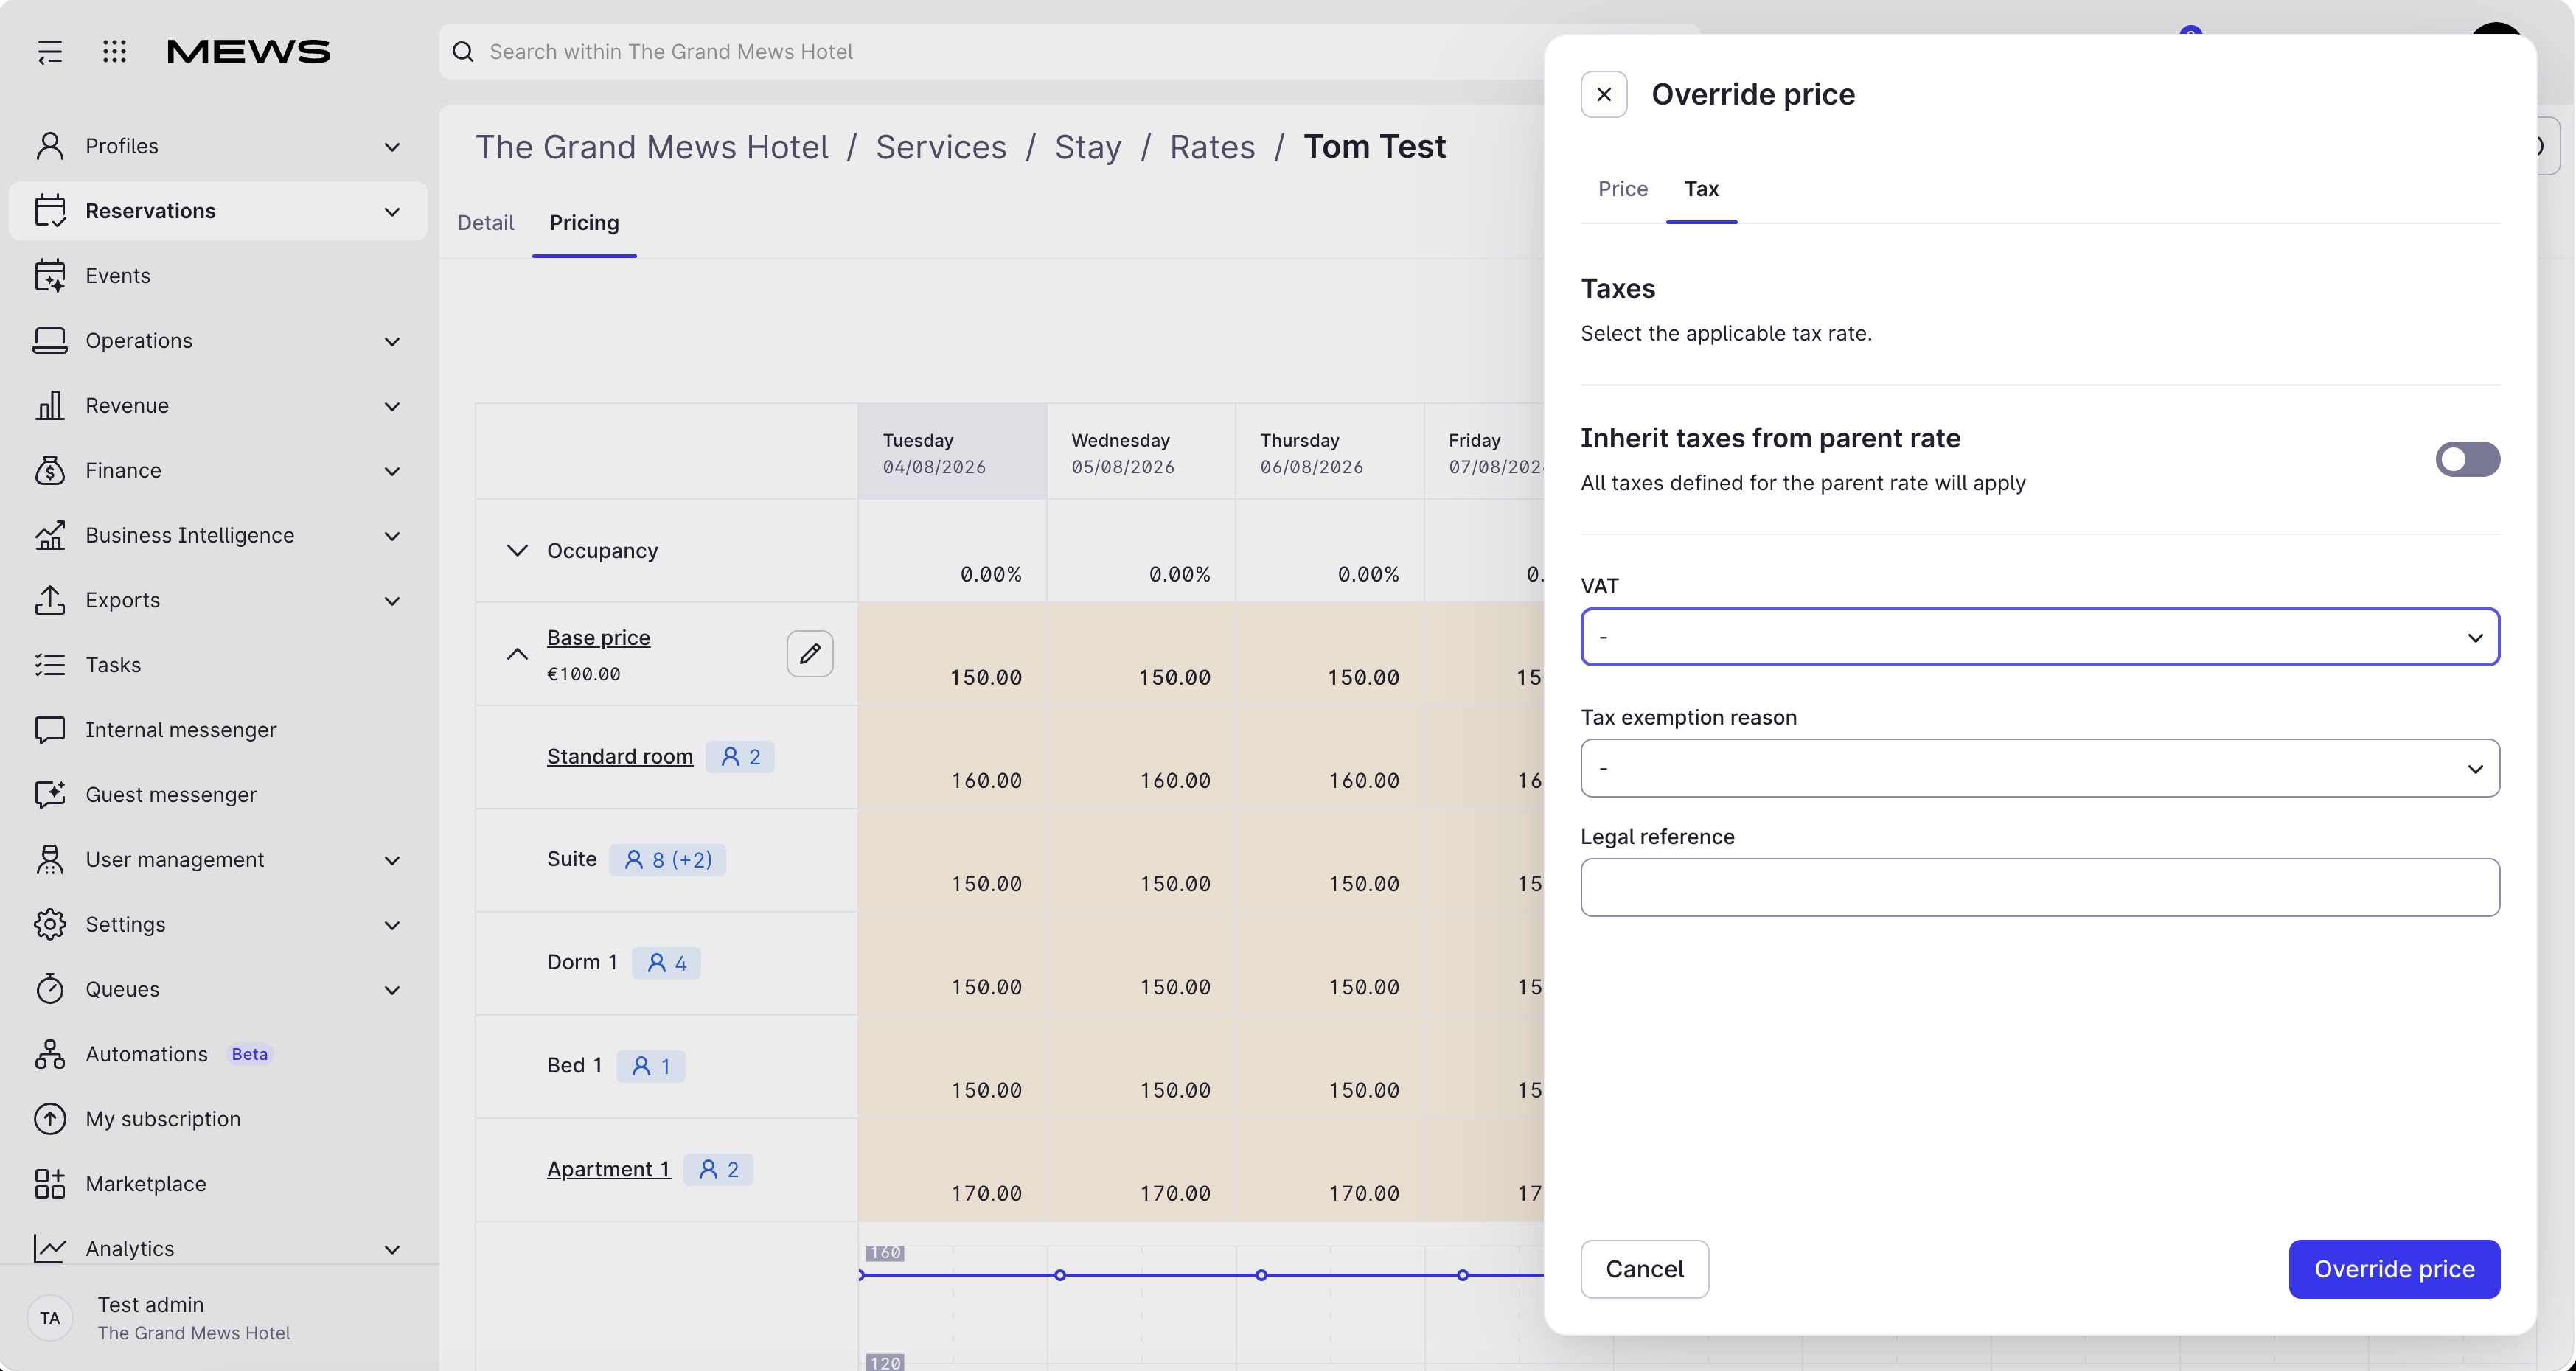2576x1371 pixels.
Task: Click the Automations workflow icon
Action: coord(50,1054)
